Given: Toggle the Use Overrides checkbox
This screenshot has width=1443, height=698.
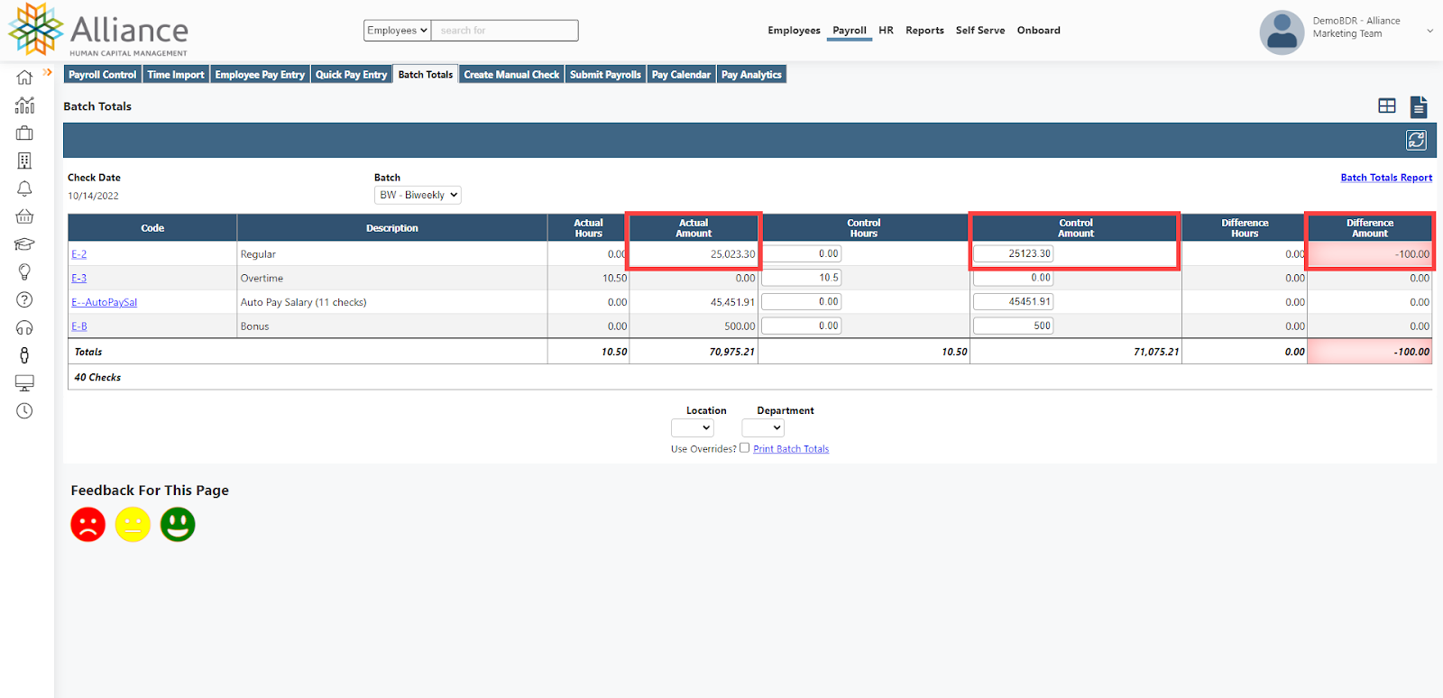Looking at the screenshot, I should point(744,447).
